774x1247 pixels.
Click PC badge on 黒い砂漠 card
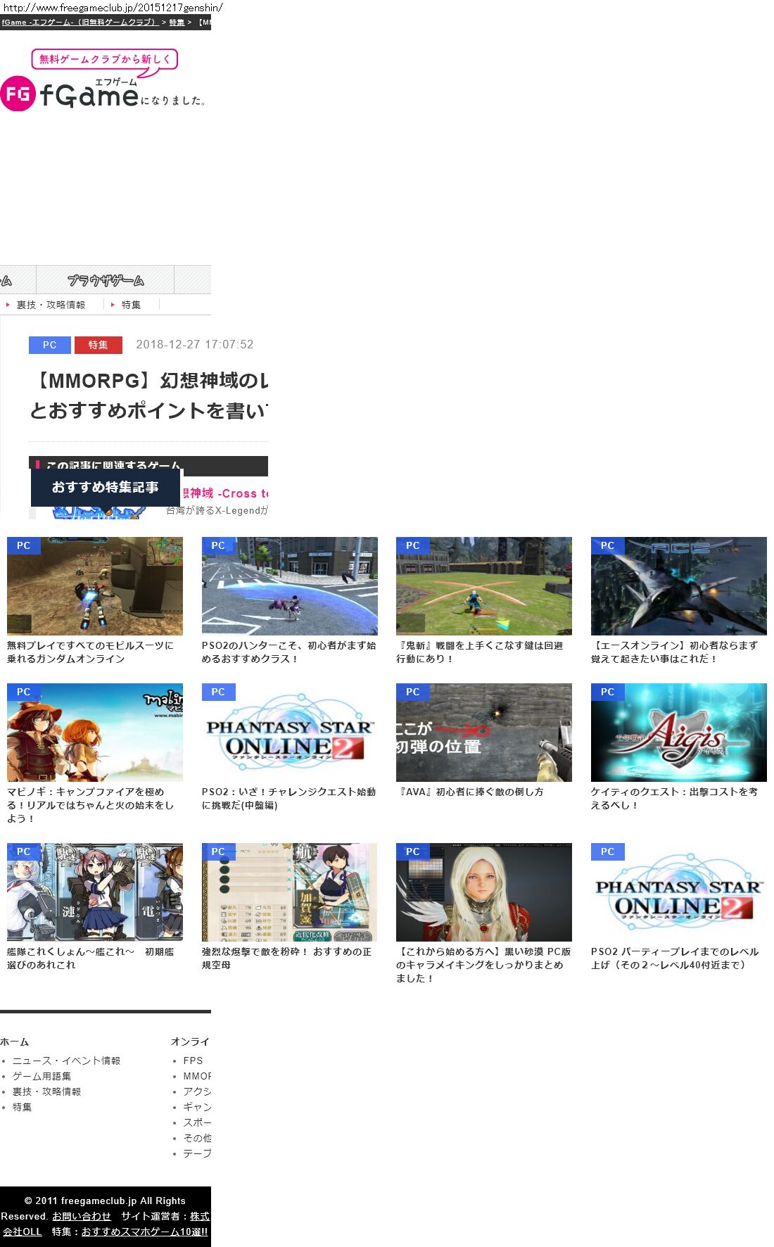(x=413, y=852)
